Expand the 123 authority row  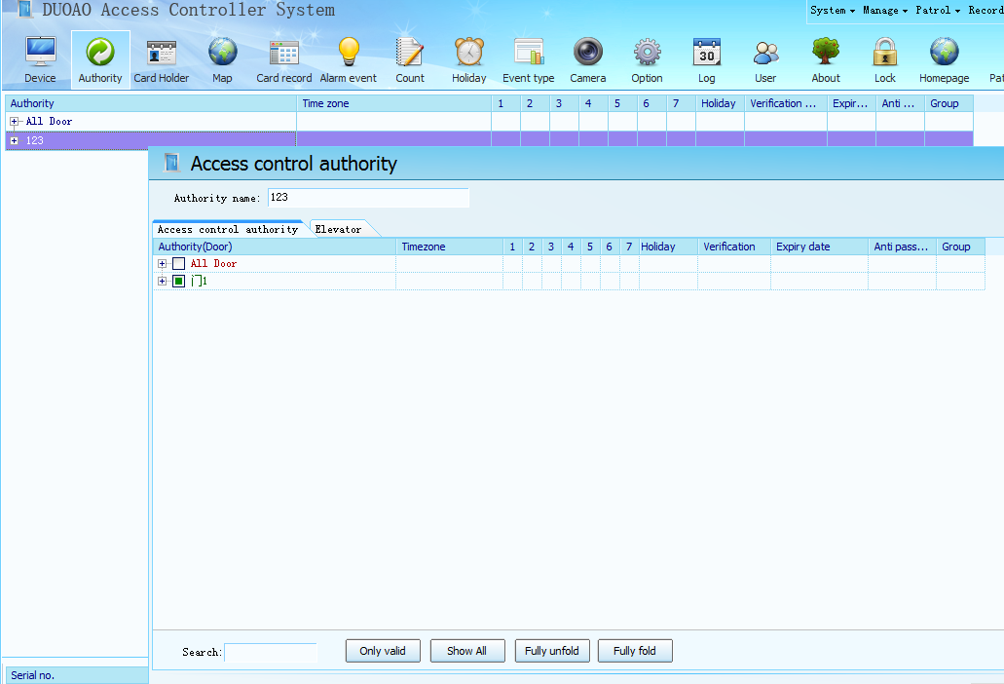(x=14, y=140)
